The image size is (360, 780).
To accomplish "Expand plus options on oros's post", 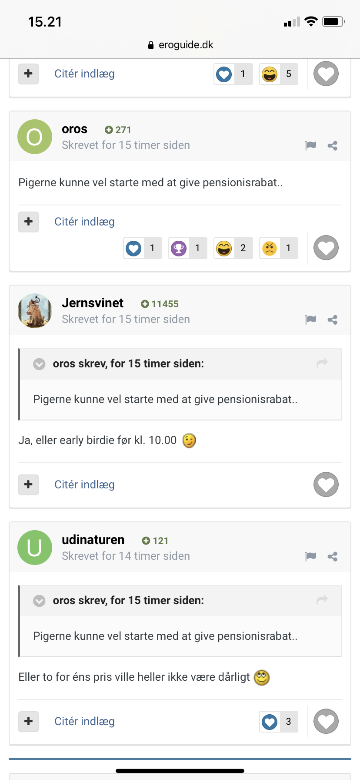I will click(x=28, y=222).
